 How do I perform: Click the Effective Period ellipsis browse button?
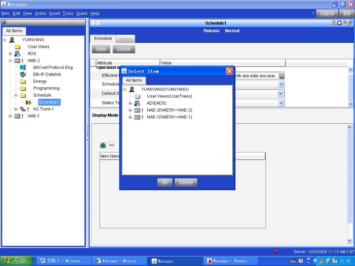tap(282, 76)
